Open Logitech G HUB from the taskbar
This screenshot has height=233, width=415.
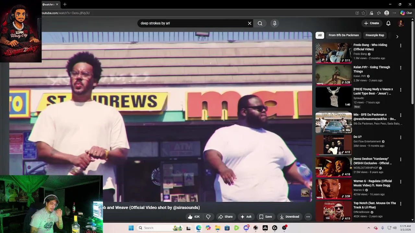[275, 228]
